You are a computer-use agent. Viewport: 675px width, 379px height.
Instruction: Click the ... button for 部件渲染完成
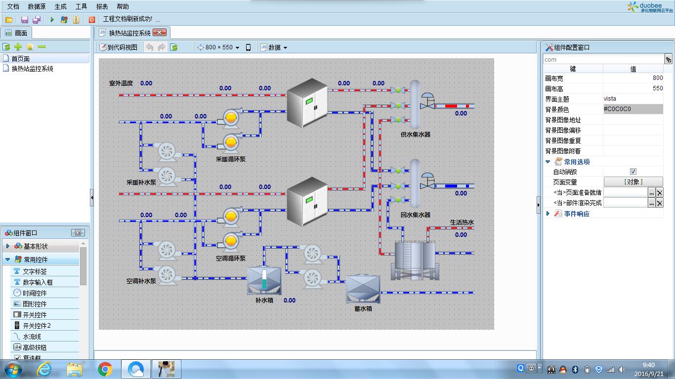coord(652,203)
